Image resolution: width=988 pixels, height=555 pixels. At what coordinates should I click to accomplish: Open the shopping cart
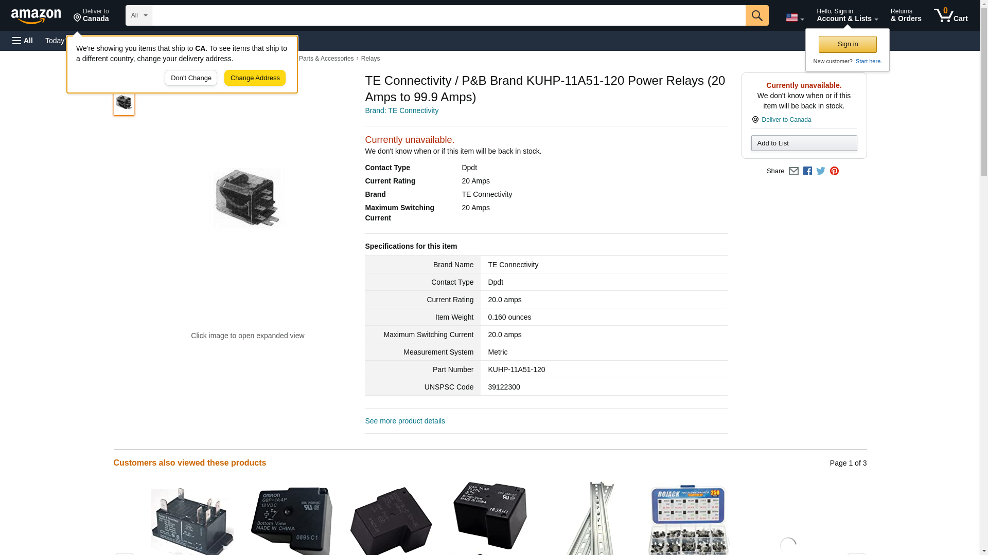(x=951, y=15)
